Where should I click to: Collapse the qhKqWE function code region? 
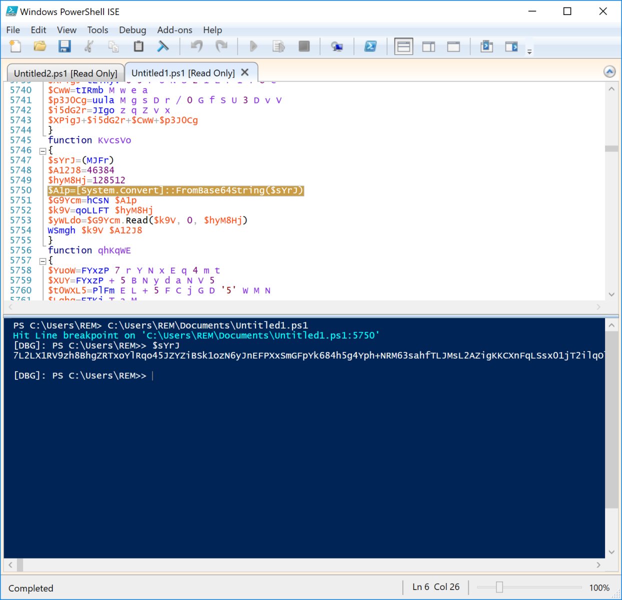pos(43,260)
